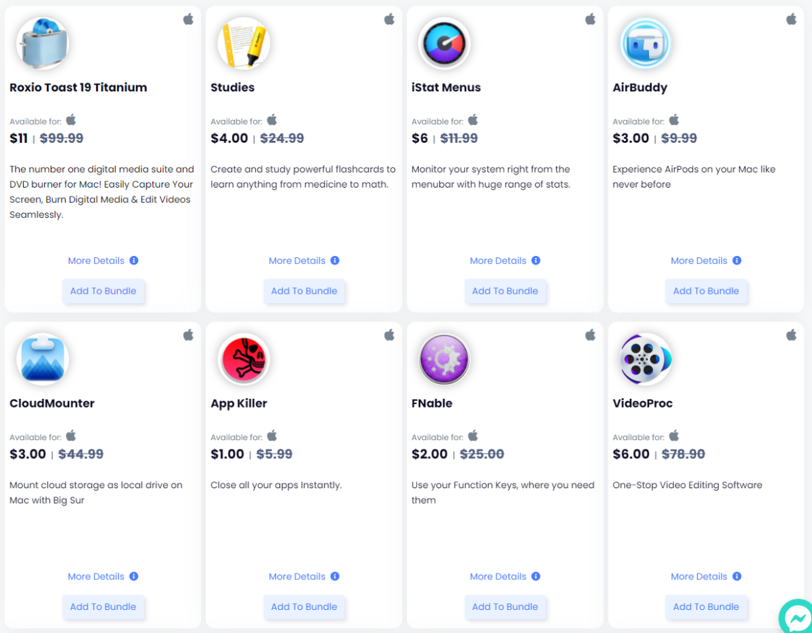Click 'Close all your apps Instantly.' description
Image resolution: width=812 pixels, height=633 pixels.
[x=276, y=485]
